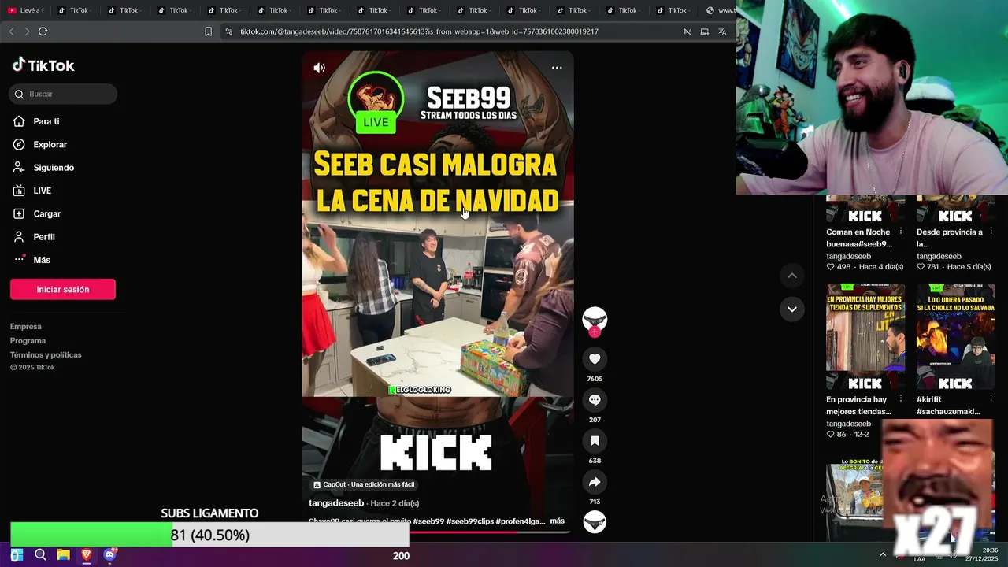Click the icon left of the picture-in-picture icon

click(x=687, y=31)
